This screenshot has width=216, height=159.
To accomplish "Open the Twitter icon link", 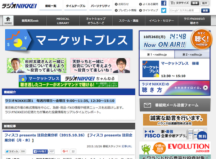I will pyautogui.click(x=163, y=10).
